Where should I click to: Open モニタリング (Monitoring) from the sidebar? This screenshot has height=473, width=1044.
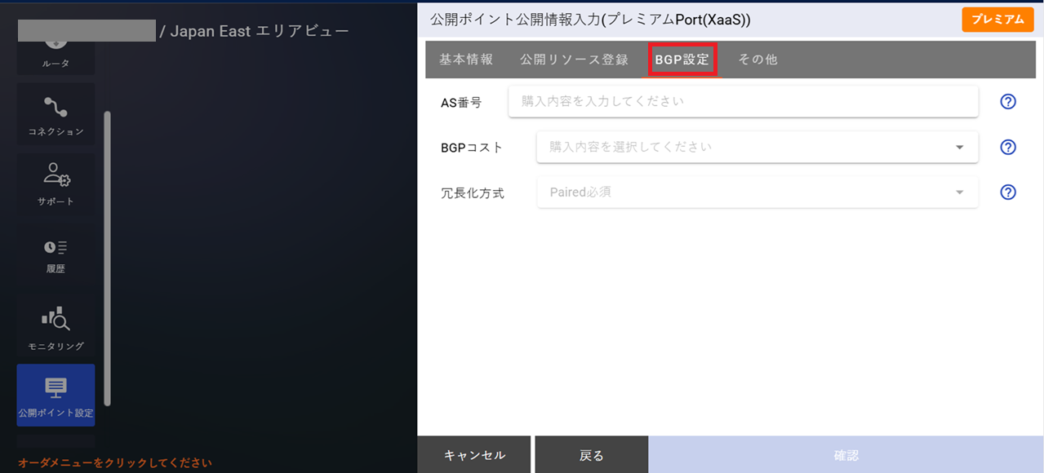pyautogui.click(x=55, y=326)
